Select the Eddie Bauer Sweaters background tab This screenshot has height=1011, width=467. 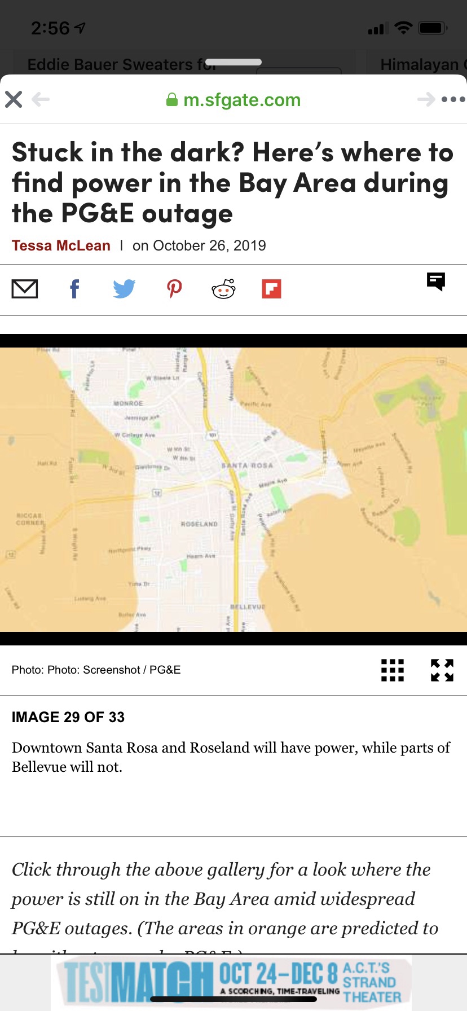[121, 64]
